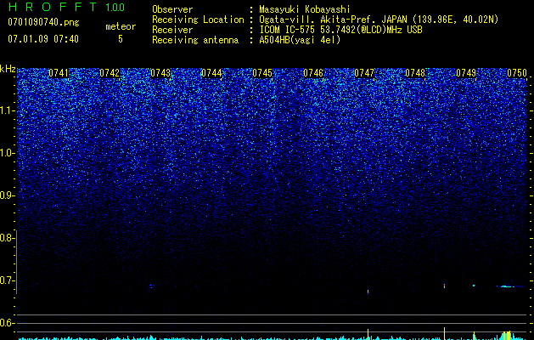Click time marker 0741
The image size is (534, 340).
pos(59,73)
